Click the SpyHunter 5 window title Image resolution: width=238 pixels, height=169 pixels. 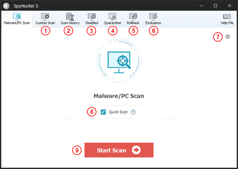27,6
